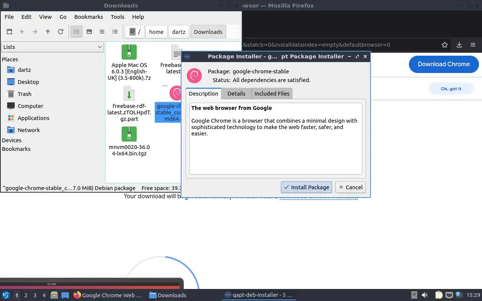This screenshot has width=482, height=301.
Task: Select mnvm0020-36.04-lx64.bin.tgz archive
Action: (129, 141)
